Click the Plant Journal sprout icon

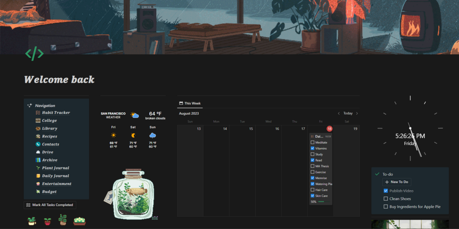(38, 168)
